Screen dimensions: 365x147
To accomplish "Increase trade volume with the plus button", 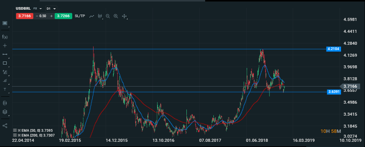I will tap(51, 16).
